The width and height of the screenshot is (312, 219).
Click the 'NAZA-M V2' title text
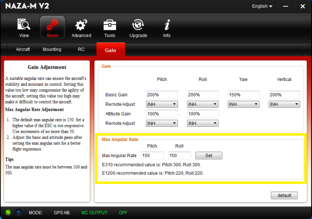point(27,6)
